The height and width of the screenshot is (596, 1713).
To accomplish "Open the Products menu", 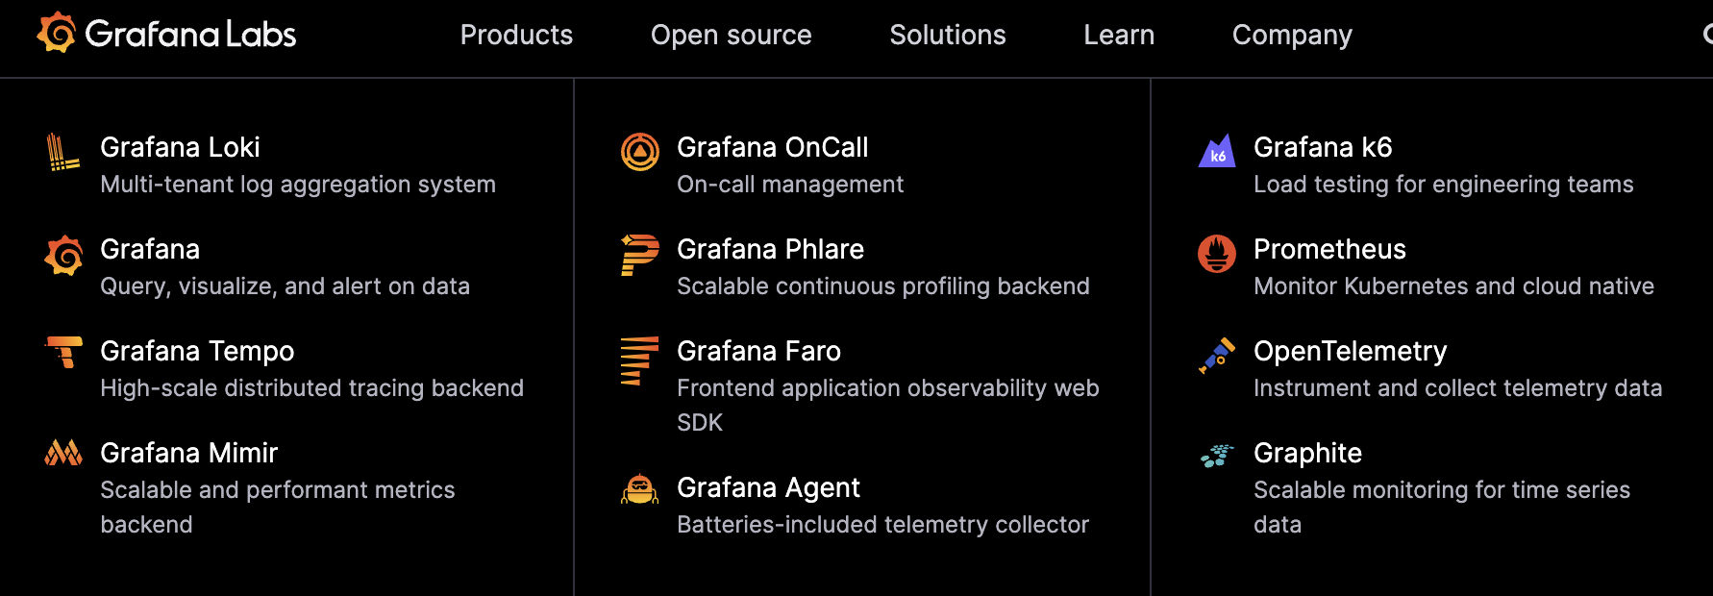I will (516, 36).
